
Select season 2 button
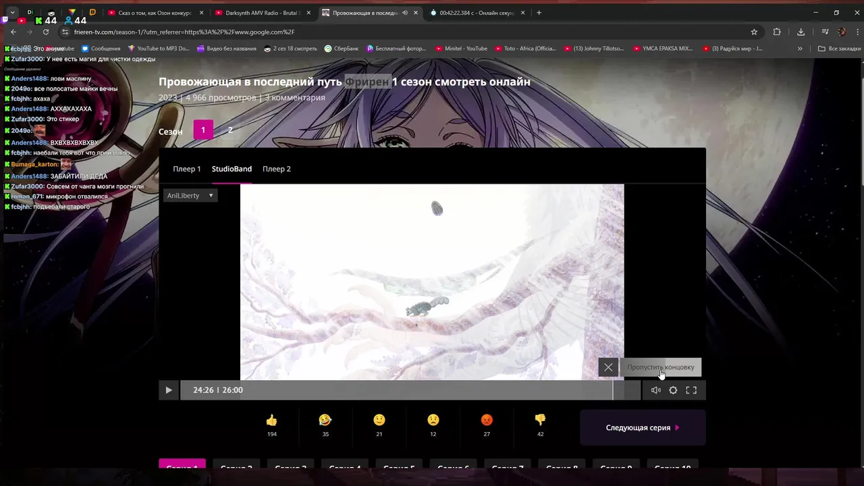(x=230, y=130)
